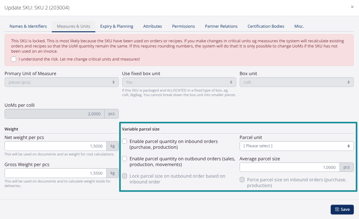The image size is (359, 219).
Task: Open the Names & Identifiers tab
Action: click(28, 26)
